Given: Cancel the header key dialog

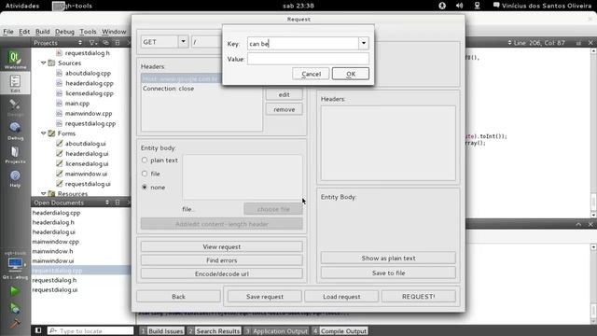Looking at the screenshot, I should 311,74.
